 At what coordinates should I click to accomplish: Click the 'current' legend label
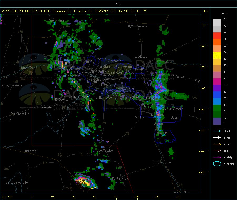coord(229,164)
